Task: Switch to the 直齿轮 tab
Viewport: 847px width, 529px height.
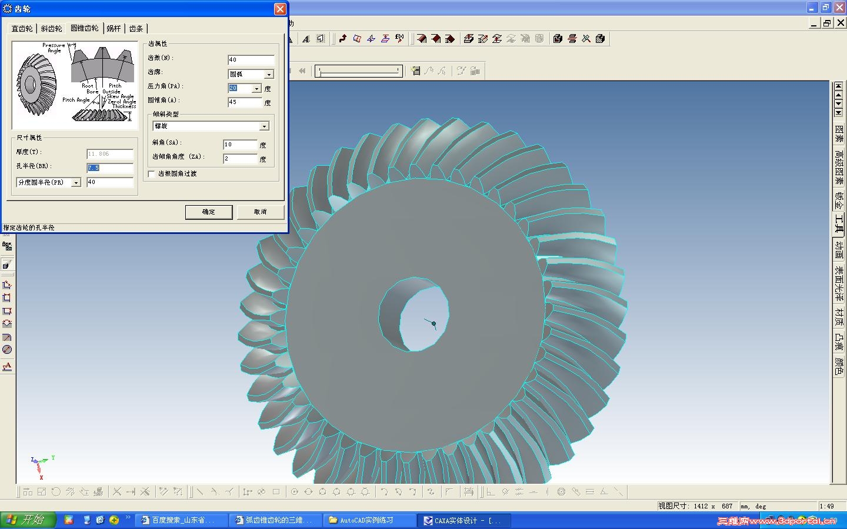Action: click(x=22, y=28)
